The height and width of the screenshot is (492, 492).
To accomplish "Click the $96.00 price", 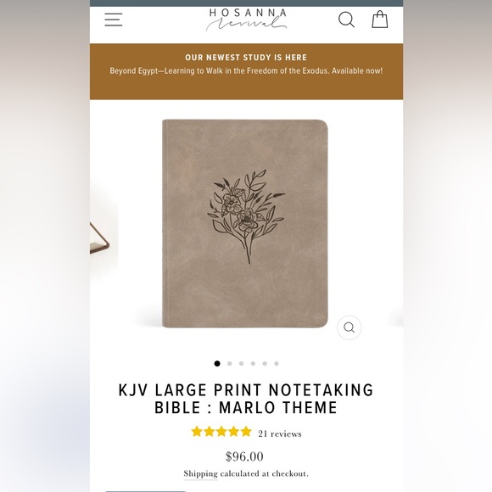I will pyautogui.click(x=245, y=456).
